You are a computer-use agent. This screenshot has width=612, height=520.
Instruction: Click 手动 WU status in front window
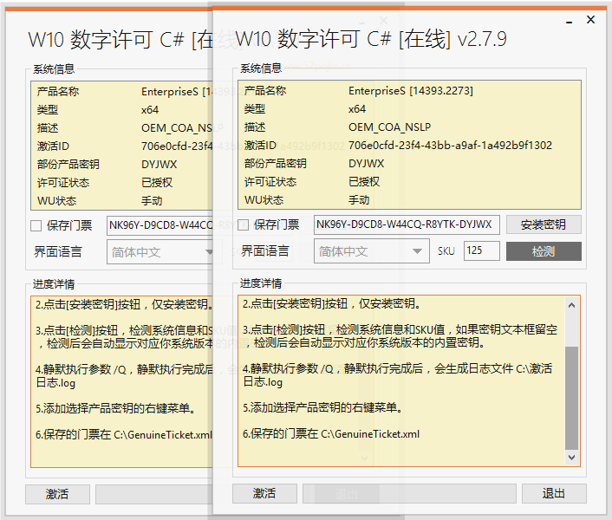[x=359, y=200]
